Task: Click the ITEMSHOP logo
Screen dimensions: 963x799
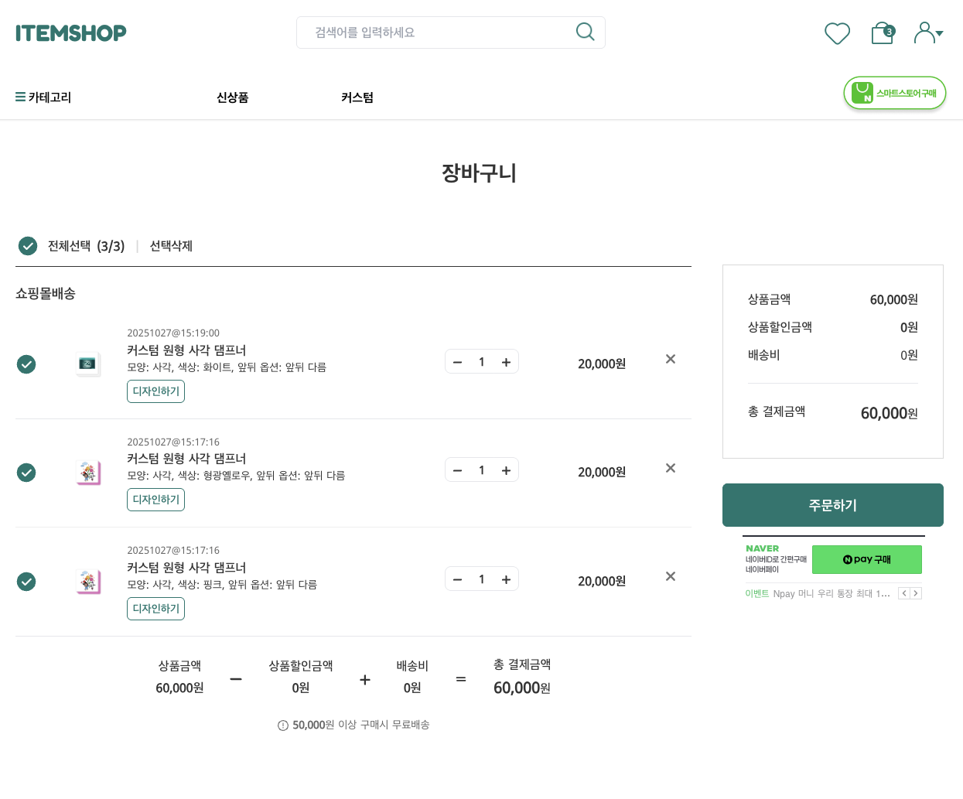Action: [x=71, y=33]
